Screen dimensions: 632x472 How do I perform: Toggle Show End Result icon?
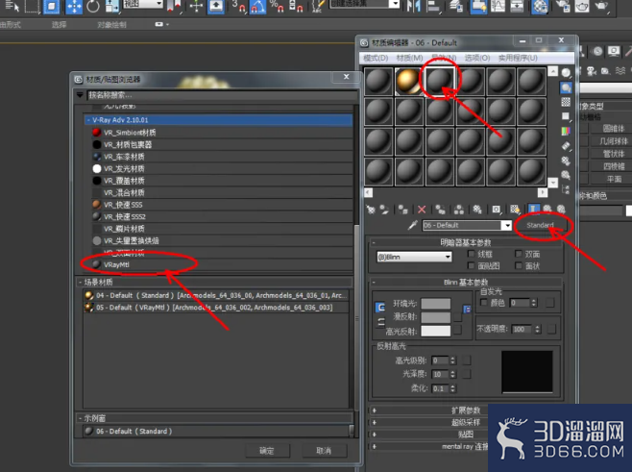[x=533, y=209]
